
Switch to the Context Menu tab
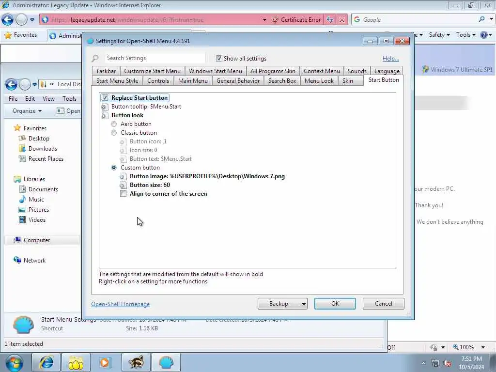(x=322, y=71)
